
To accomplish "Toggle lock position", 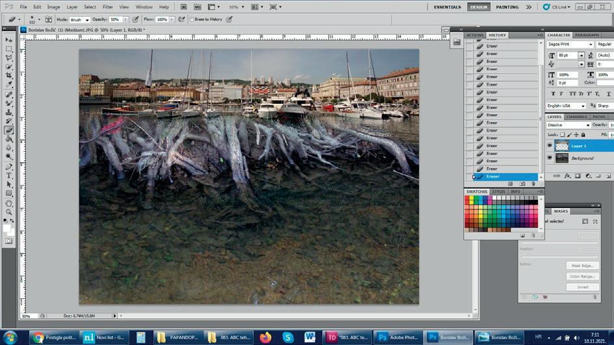I will coord(576,135).
